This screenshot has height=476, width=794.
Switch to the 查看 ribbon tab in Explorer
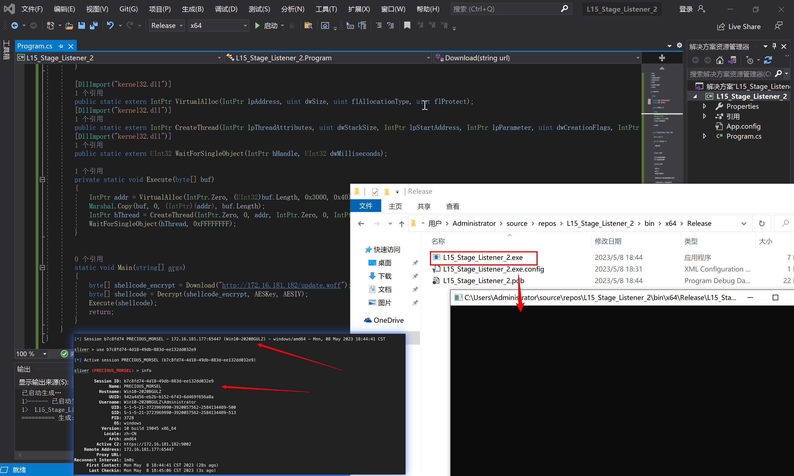[x=453, y=206]
